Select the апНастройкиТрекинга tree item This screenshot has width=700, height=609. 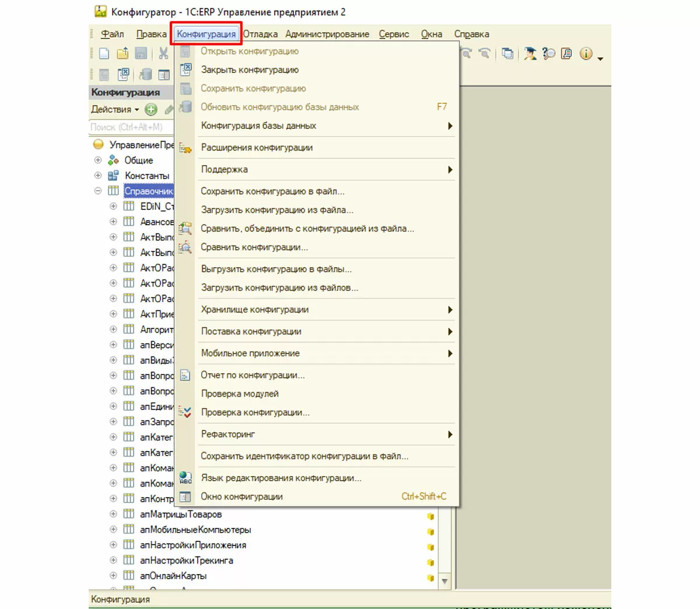click(x=187, y=561)
